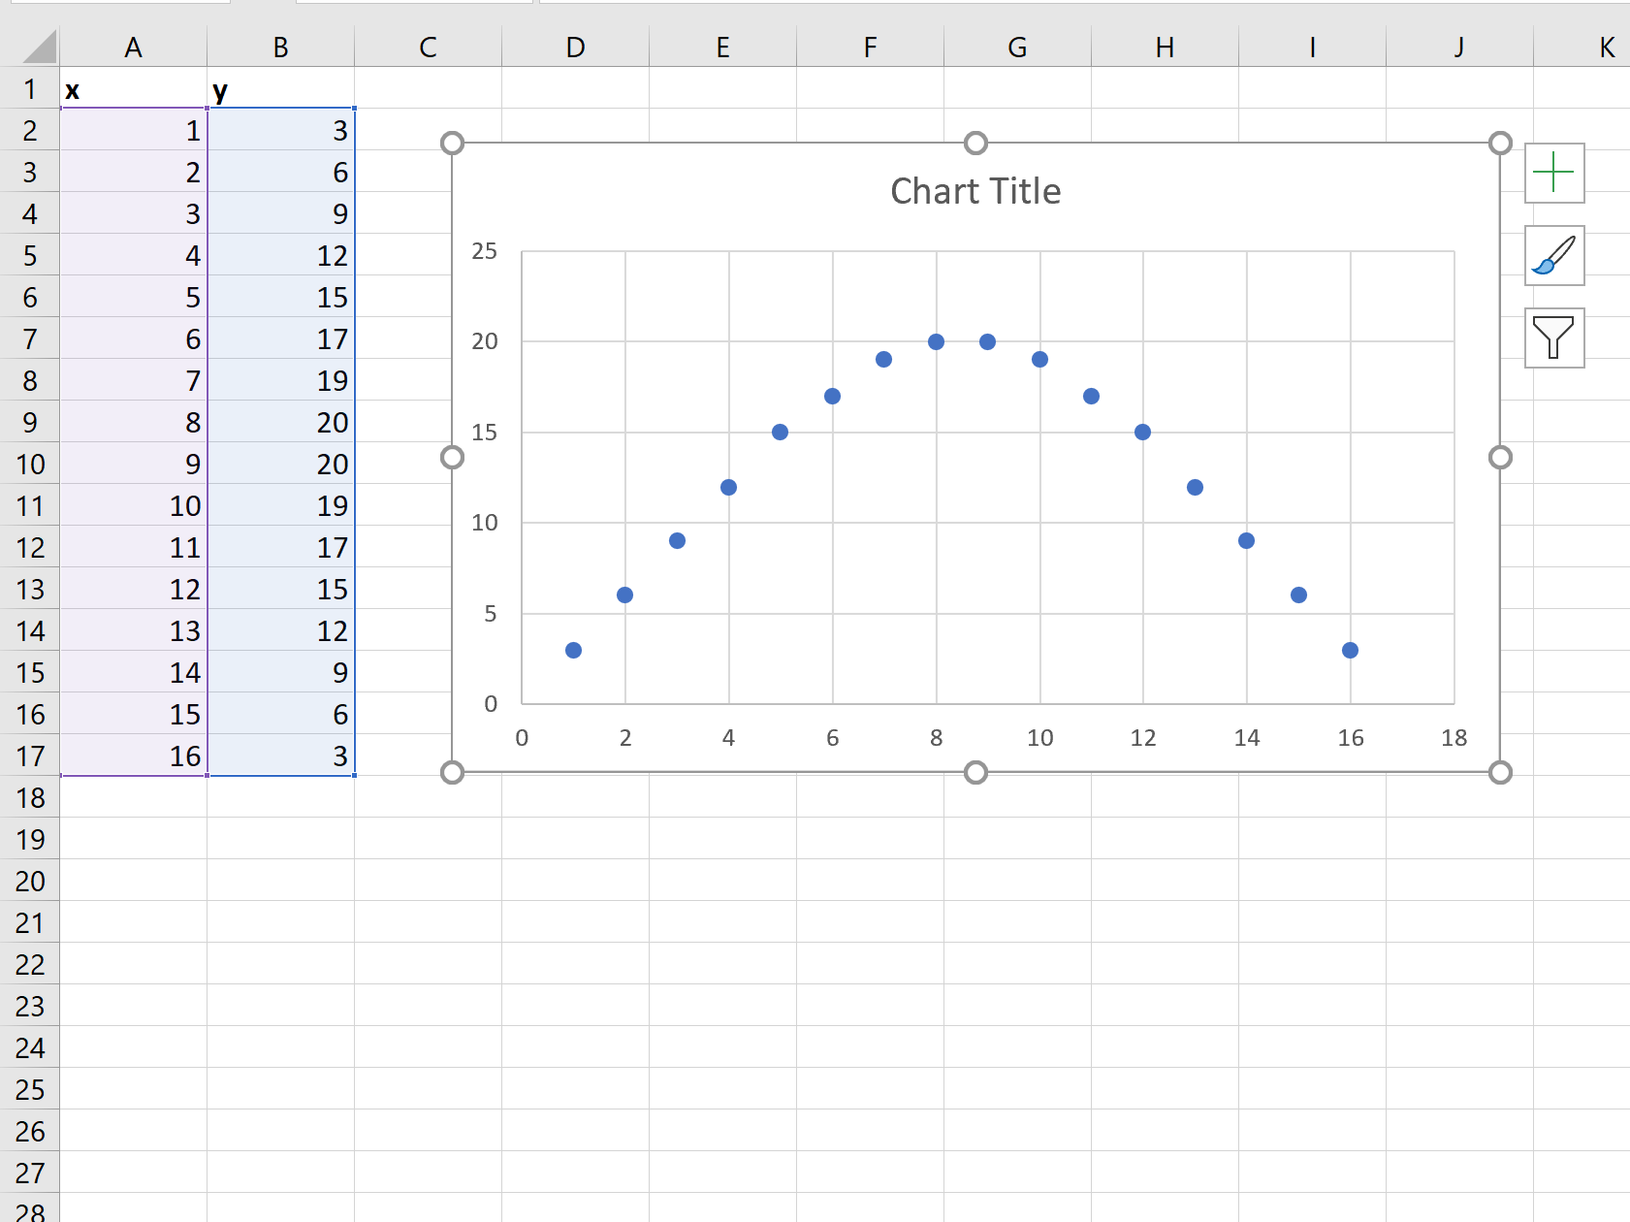1630x1222 pixels.
Task: Click the bottom-middle chart resize handle
Action: coord(975,772)
